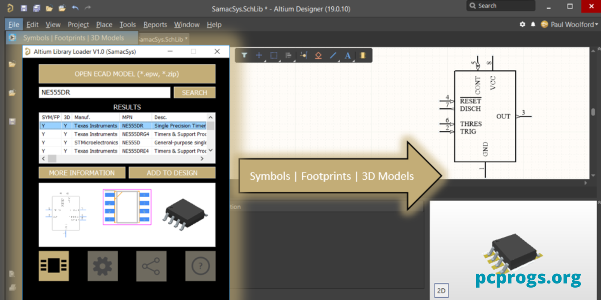The height and width of the screenshot is (300, 601).
Task: Click the Save icon in title bar
Action: [24, 8]
